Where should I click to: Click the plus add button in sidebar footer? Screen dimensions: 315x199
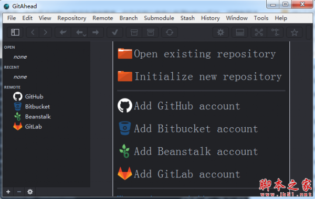(x=8, y=192)
